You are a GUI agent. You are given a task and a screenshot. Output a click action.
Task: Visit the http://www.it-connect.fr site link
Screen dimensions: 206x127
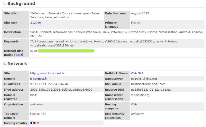click(x=47, y=73)
